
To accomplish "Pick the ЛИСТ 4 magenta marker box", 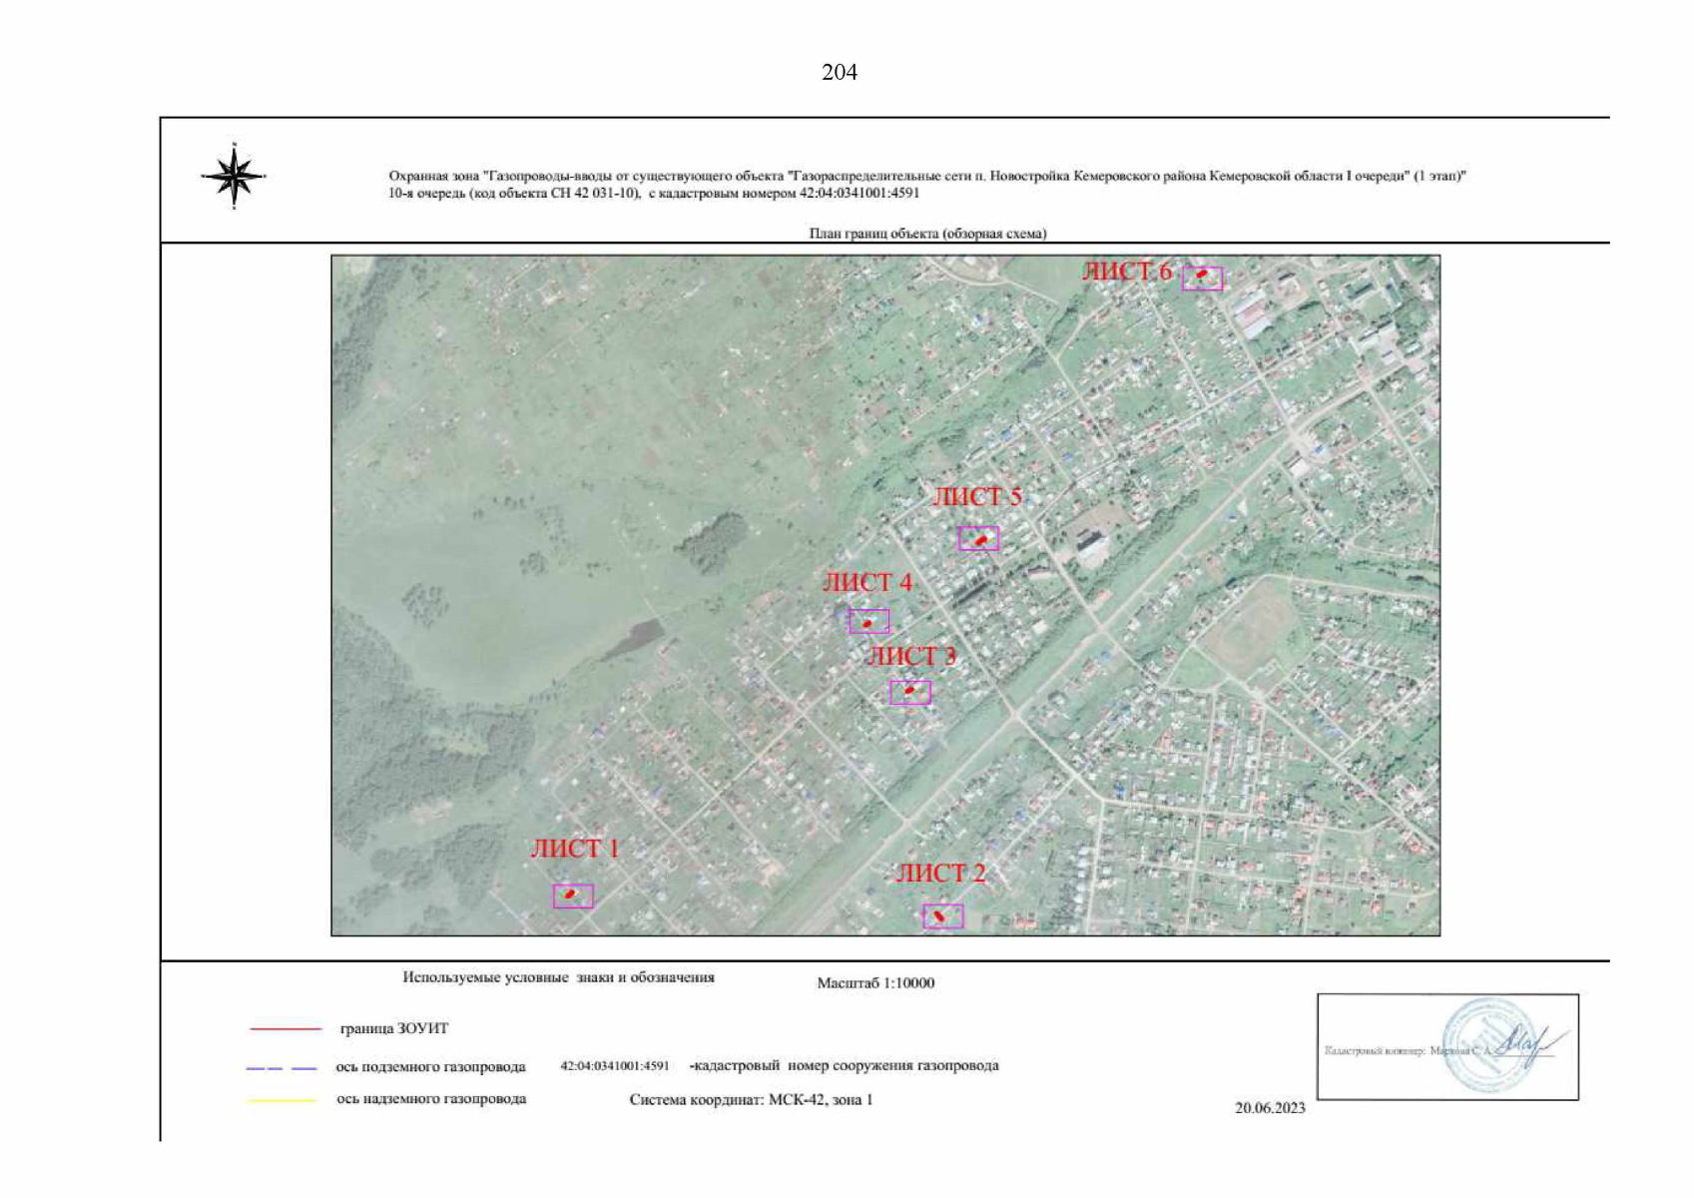I will coord(868,622).
